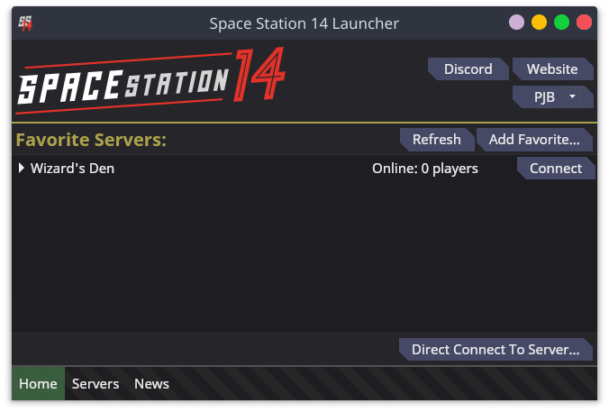Viewport: 609px width, 412px height.
Task: Connect to the Wizard's Den server
Action: (x=555, y=169)
